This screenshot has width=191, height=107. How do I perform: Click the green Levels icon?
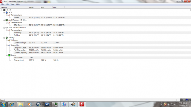[x=9, y=55]
